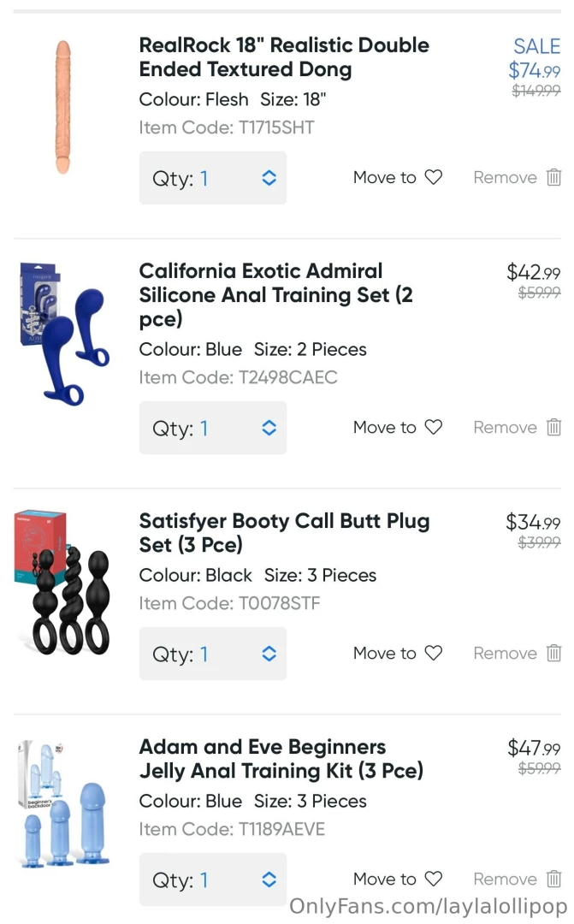The image size is (574, 924).
Task: Open Satisfyer Booty Call product title
Action: pos(284,532)
